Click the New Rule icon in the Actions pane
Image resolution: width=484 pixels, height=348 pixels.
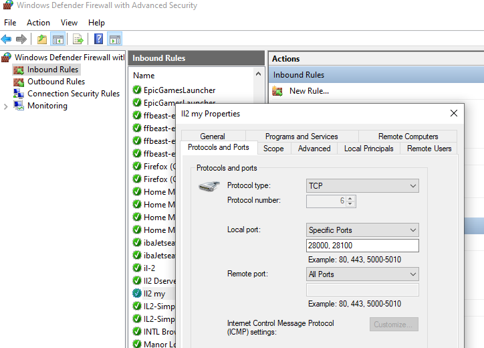[277, 91]
